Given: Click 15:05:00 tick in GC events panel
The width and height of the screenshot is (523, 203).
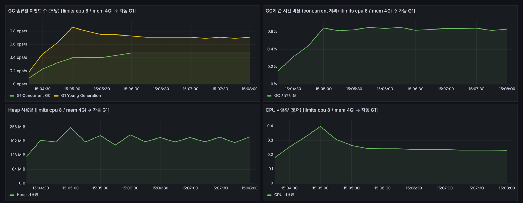Looking at the screenshot, I should [72, 89].
